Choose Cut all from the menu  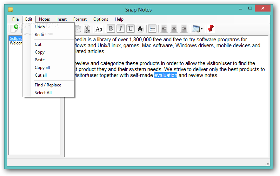(x=48, y=75)
